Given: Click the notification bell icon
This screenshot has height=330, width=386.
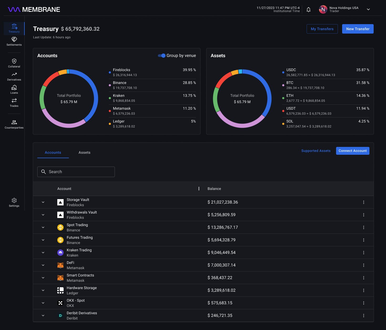Looking at the screenshot, I should coord(308,9).
